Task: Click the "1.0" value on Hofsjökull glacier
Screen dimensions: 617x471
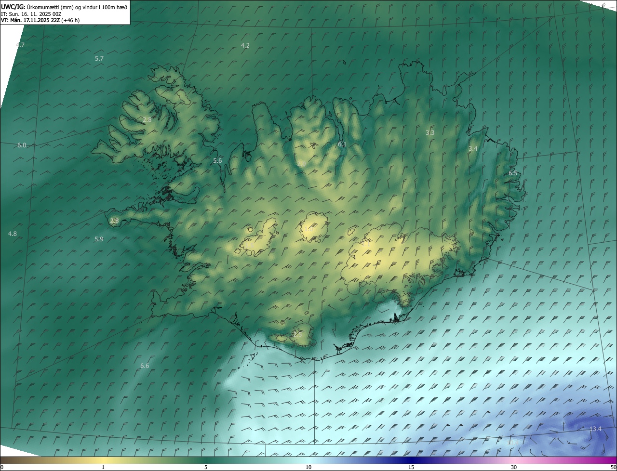Action: pos(308,229)
